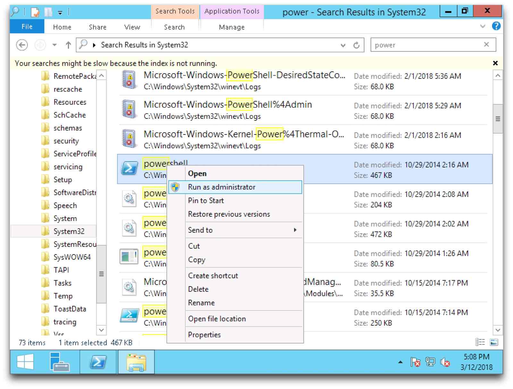Click the Forward navigation arrow
The width and height of the screenshot is (513, 389).
[x=40, y=45]
